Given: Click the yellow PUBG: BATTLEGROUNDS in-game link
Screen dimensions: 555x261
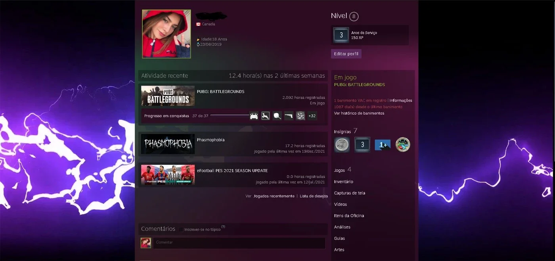Looking at the screenshot, I should (x=360, y=84).
